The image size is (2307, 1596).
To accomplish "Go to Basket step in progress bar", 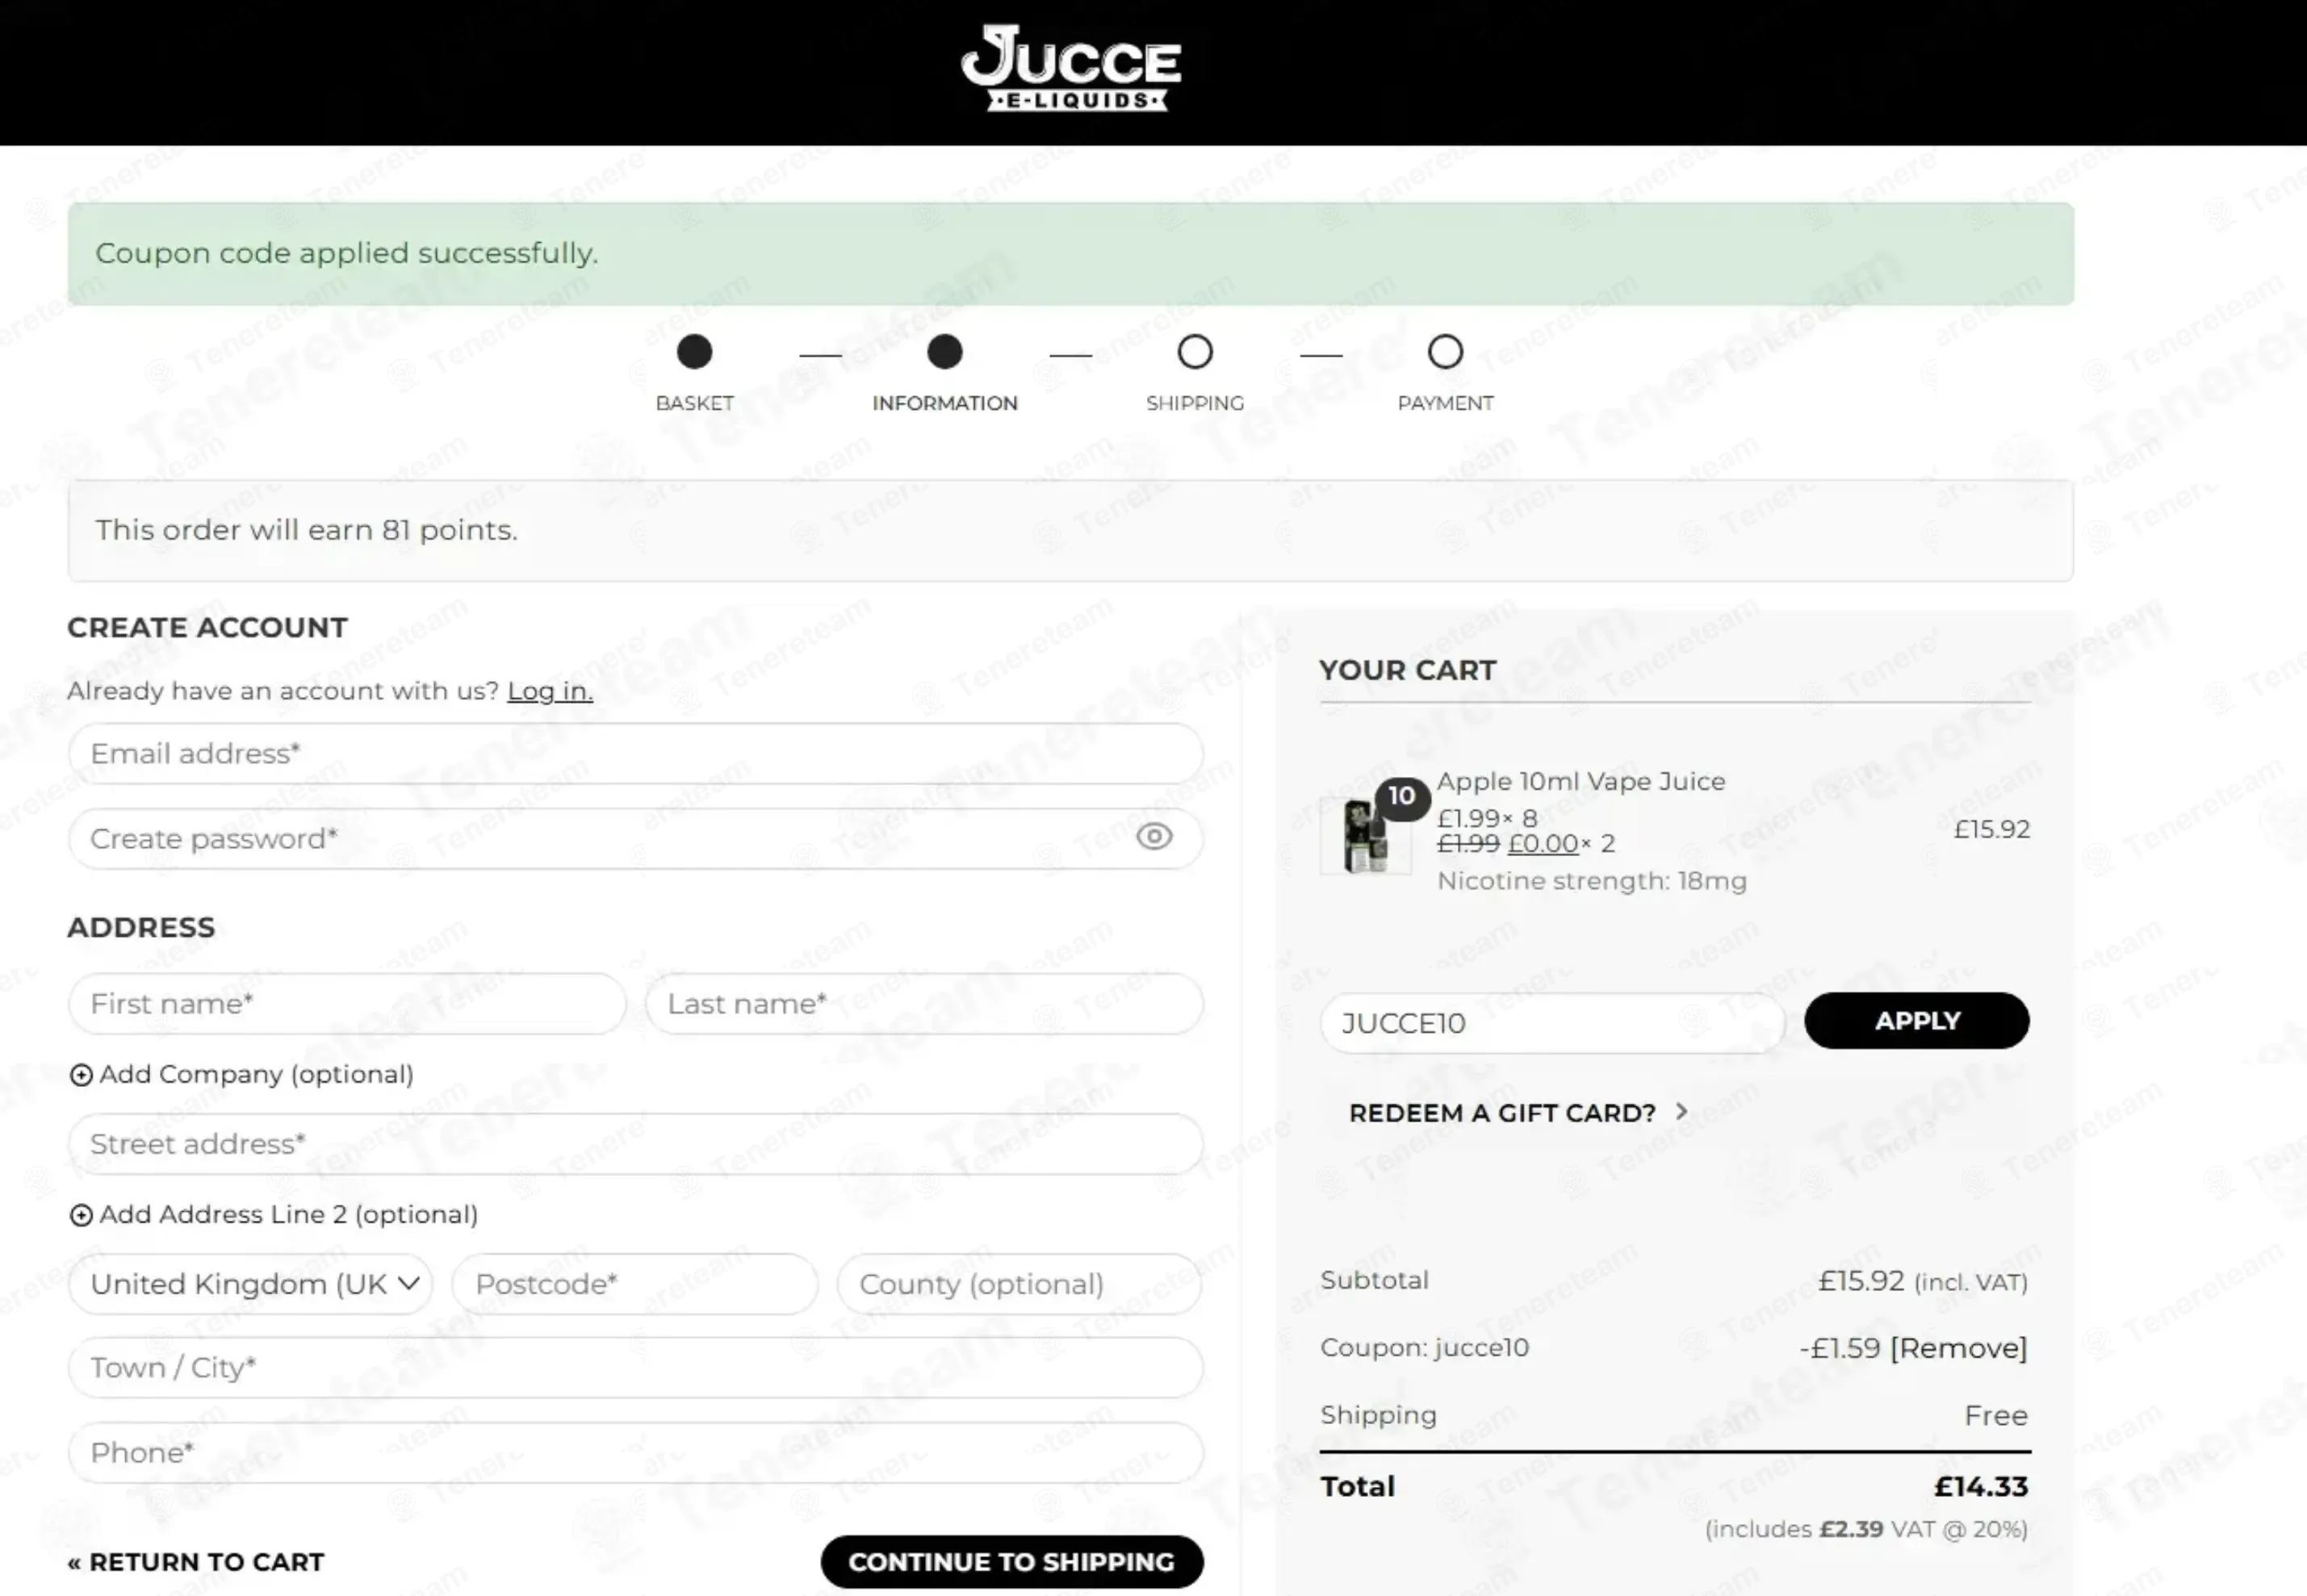I will (694, 374).
